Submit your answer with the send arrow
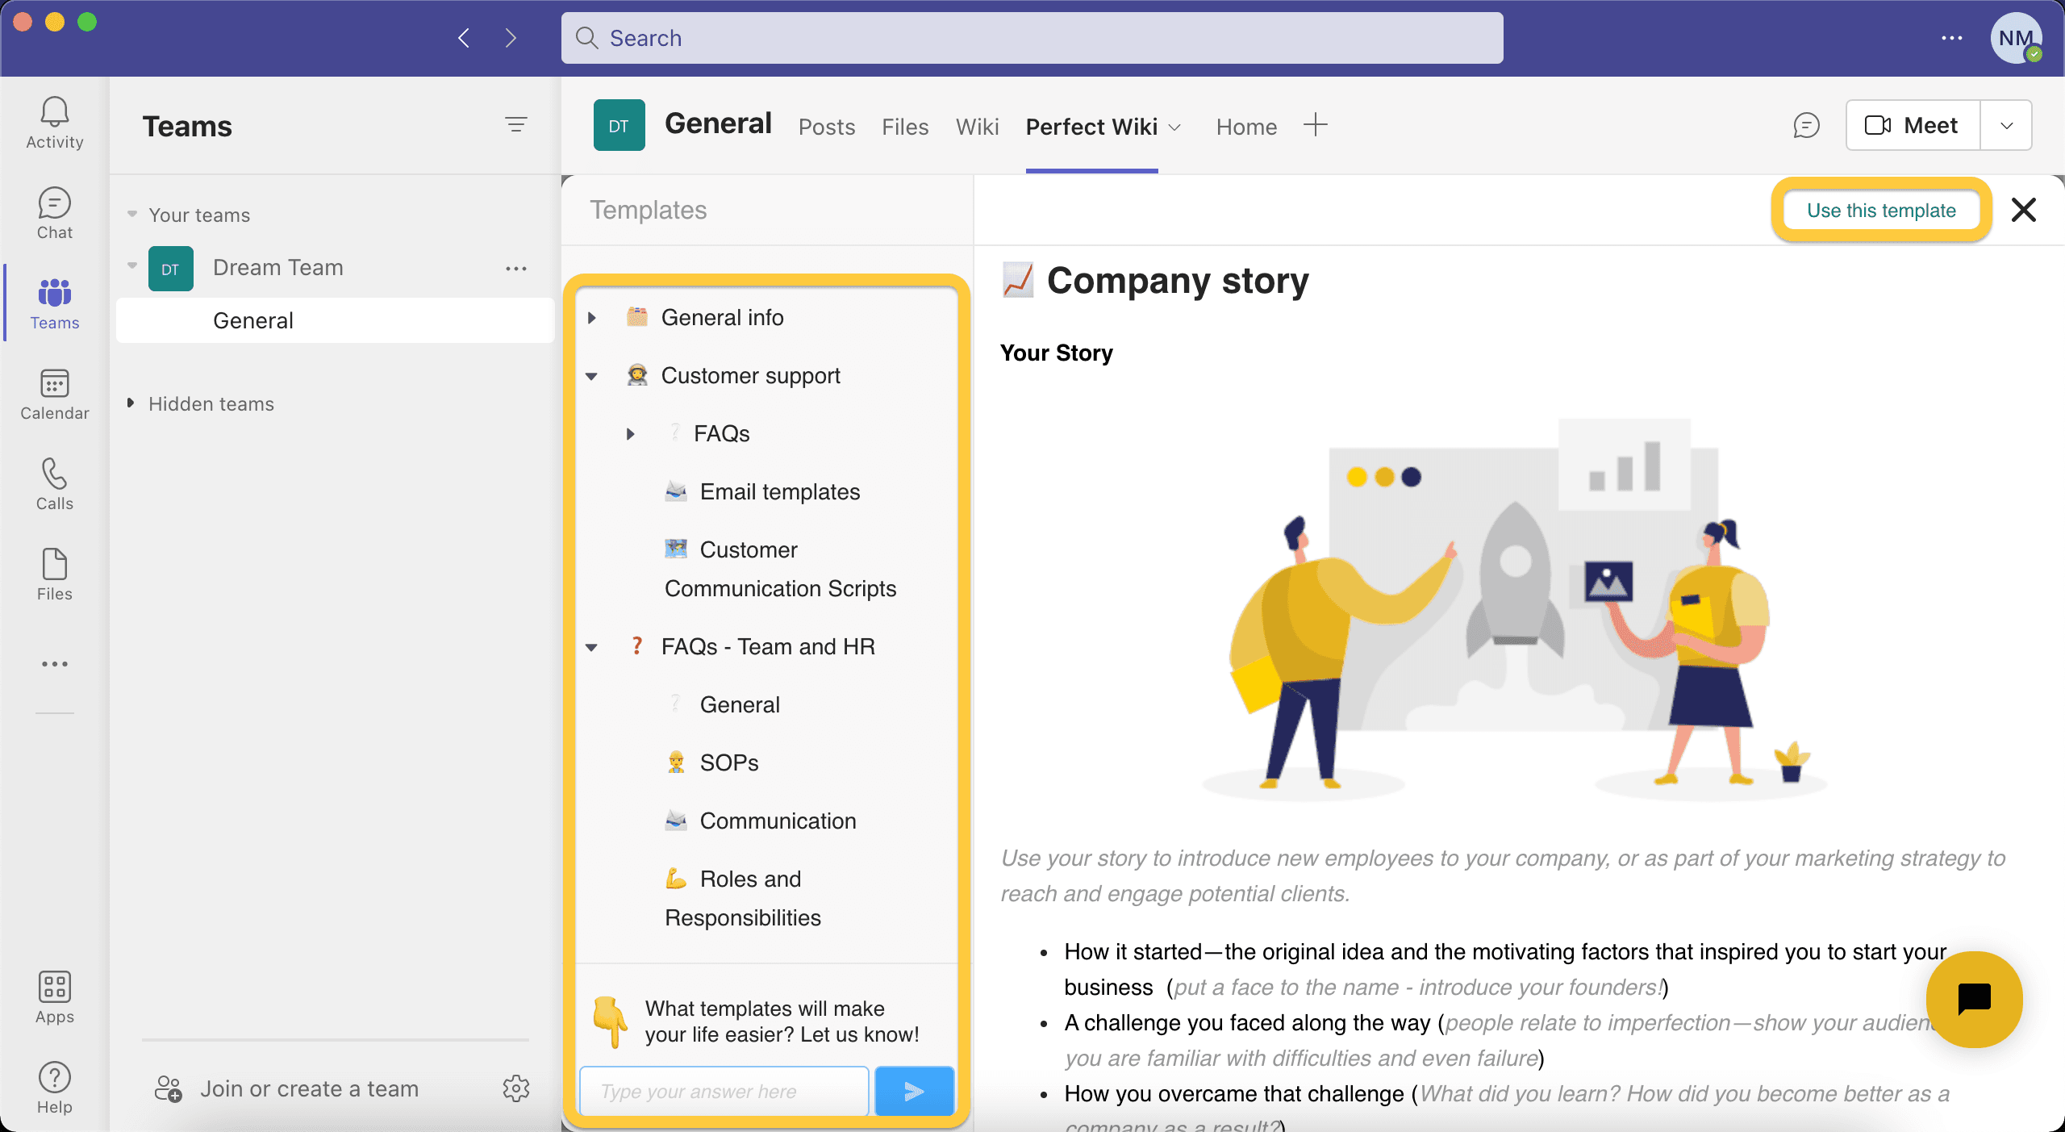2065x1132 pixels. [x=913, y=1091]
